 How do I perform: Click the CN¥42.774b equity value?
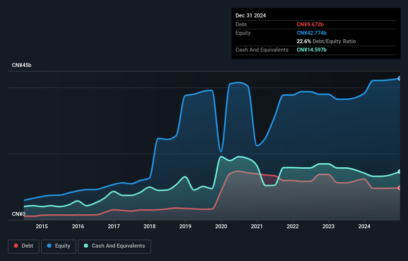312,33
